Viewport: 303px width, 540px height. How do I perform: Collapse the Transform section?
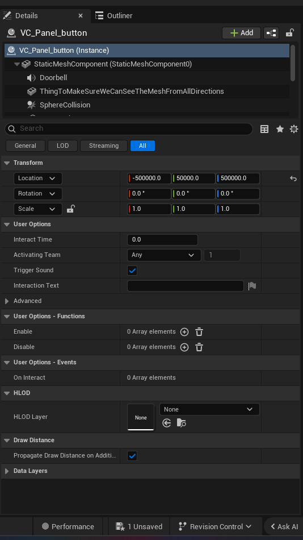7,163
